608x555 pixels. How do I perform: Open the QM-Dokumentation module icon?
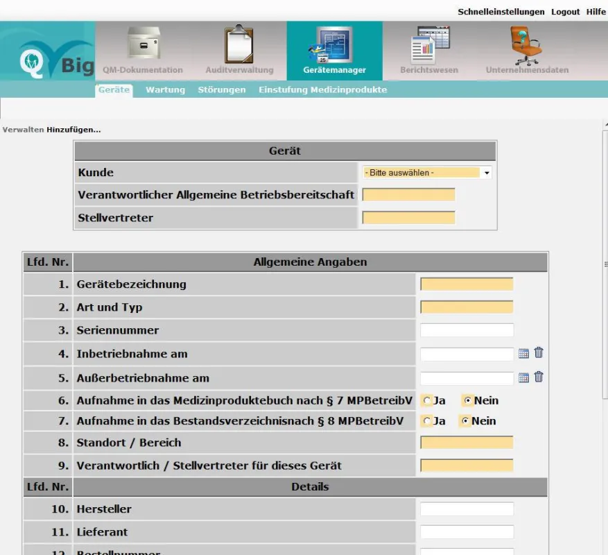144,43
